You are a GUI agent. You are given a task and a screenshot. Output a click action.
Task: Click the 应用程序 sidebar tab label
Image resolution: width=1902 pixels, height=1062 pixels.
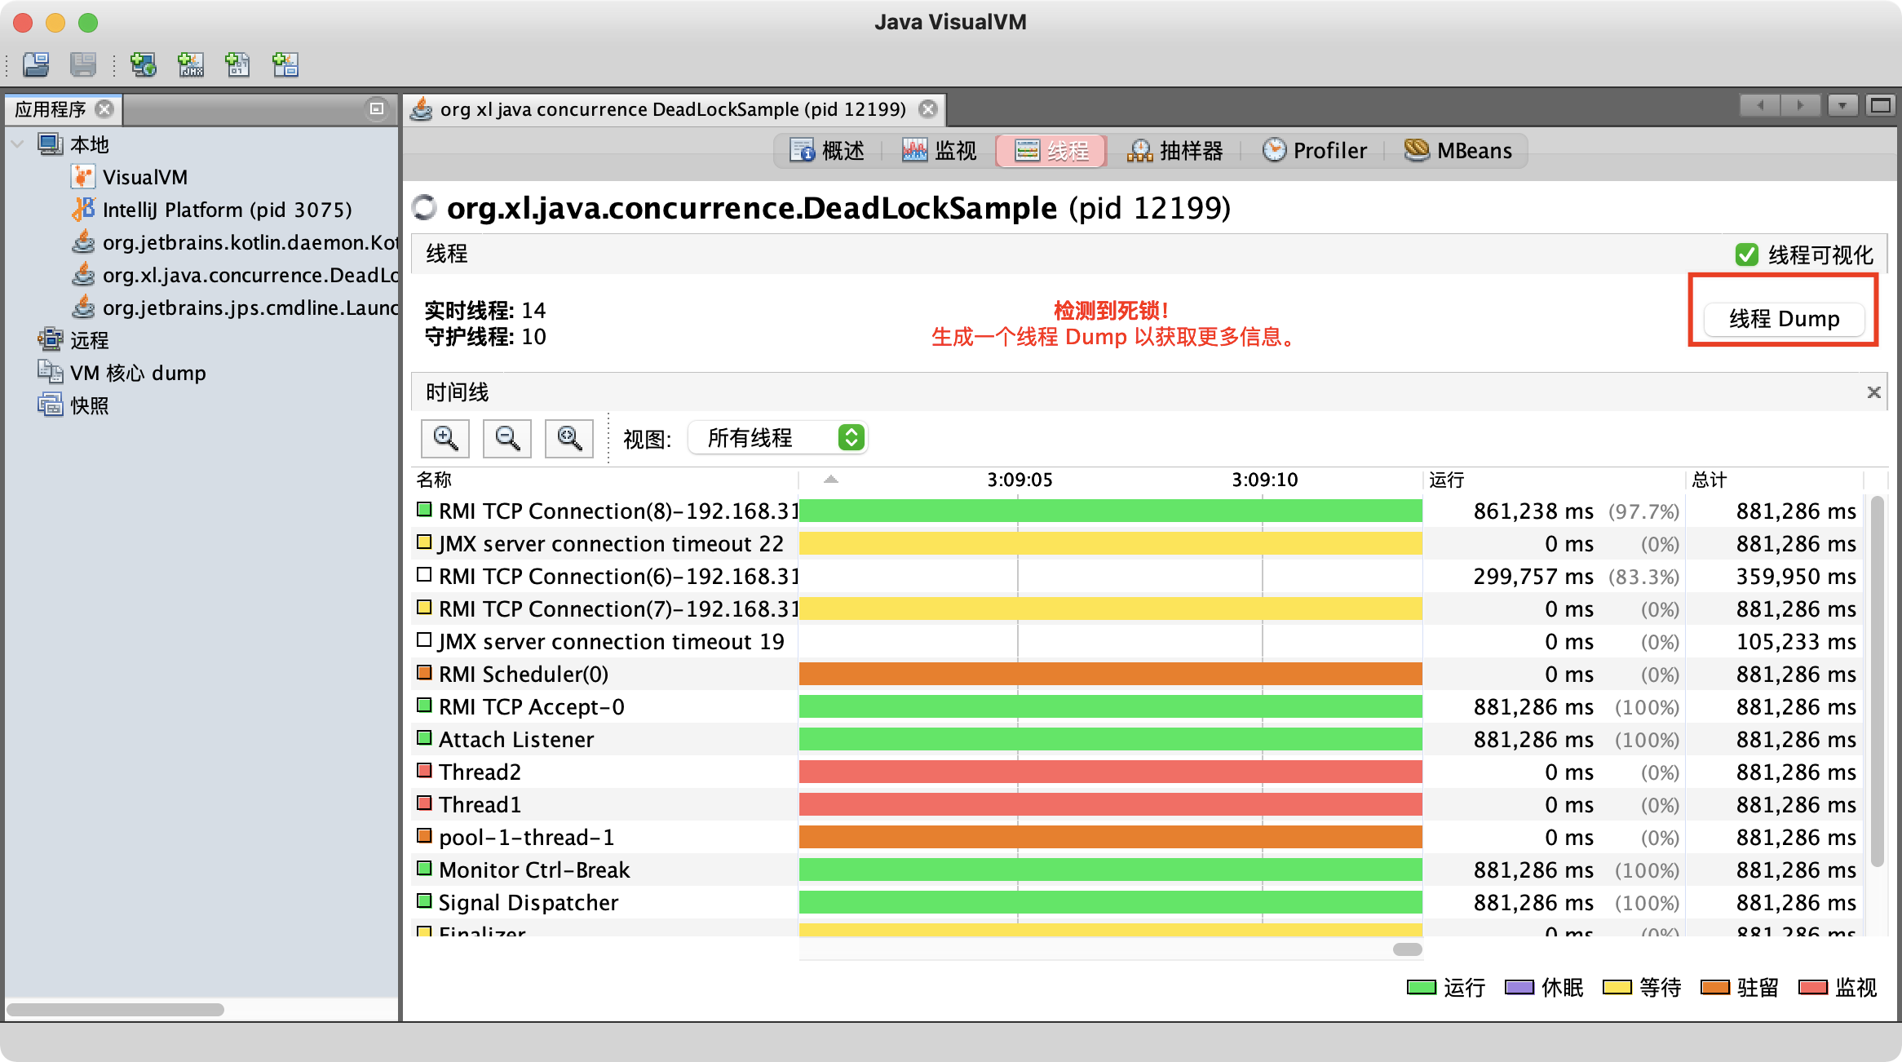tap(51, 109)
